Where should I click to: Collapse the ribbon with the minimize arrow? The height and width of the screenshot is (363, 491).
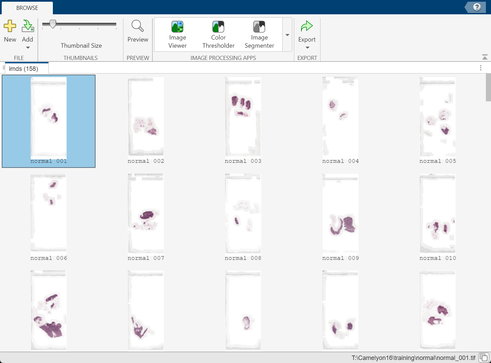pyautogui.click(x=485, y=57)
